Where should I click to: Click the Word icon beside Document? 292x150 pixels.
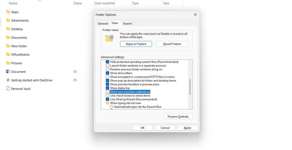(8, 72)
